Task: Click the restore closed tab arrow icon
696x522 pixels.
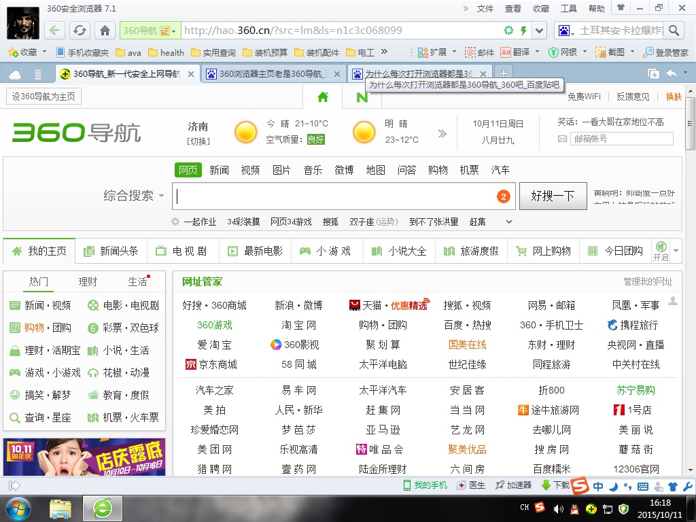Action: click(672, 73)
